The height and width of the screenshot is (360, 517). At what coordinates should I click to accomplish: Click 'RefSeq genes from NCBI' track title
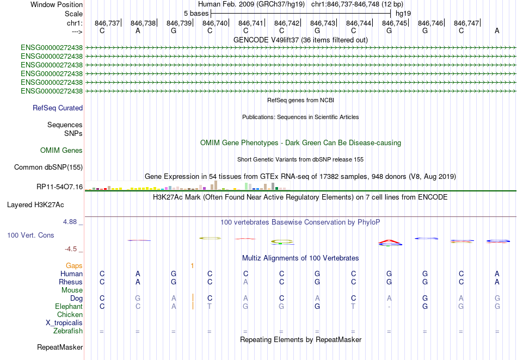pyautogui.click(x=300, y=100)
